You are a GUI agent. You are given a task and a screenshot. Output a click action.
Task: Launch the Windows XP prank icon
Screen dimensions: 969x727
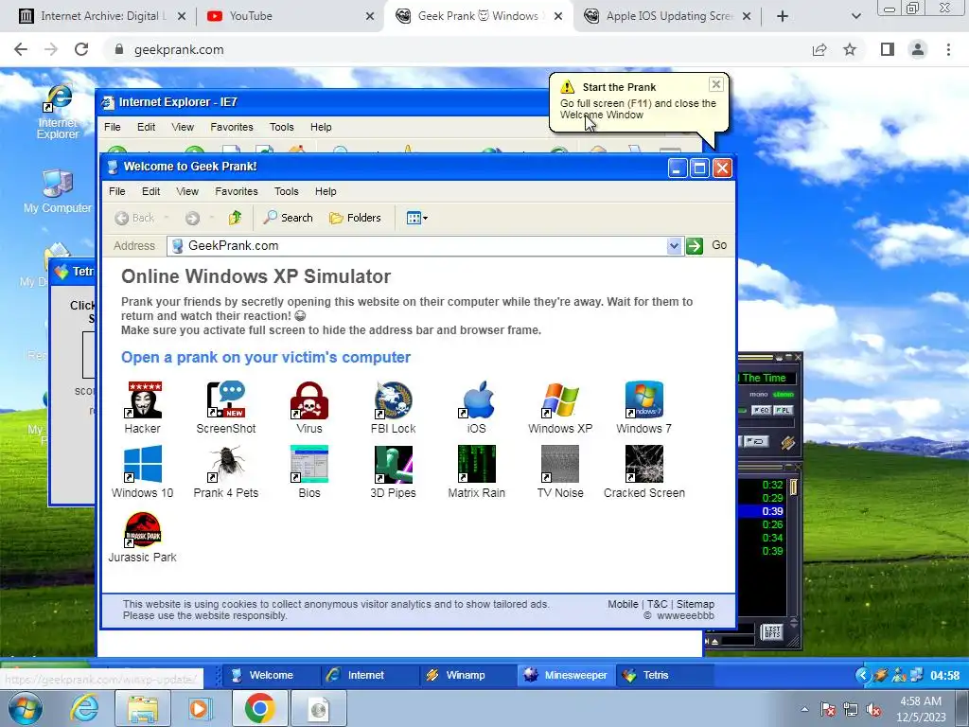(x=560, y=407)
